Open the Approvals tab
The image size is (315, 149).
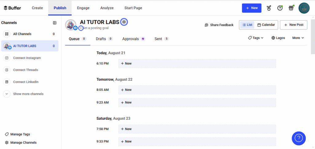[134, 39]
